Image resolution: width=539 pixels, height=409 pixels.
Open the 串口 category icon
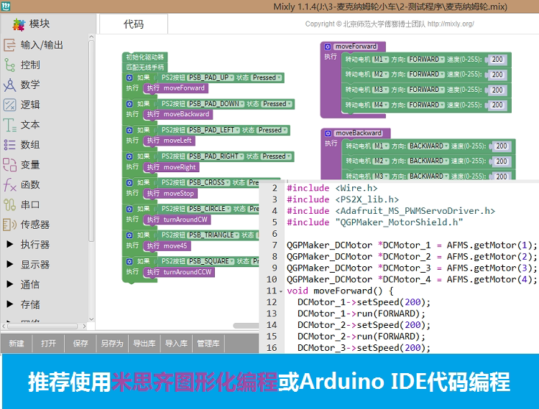pyautogui.click(x=9, y=204)
